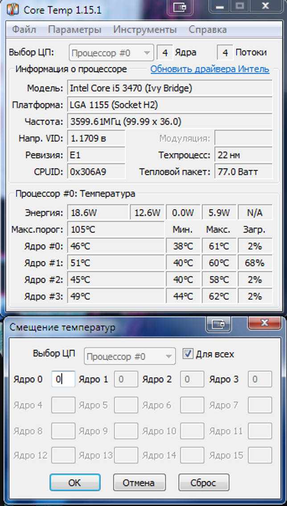
Task: Open Выбор ЦП dropdown in main window
Action: [x=111, y=53]
